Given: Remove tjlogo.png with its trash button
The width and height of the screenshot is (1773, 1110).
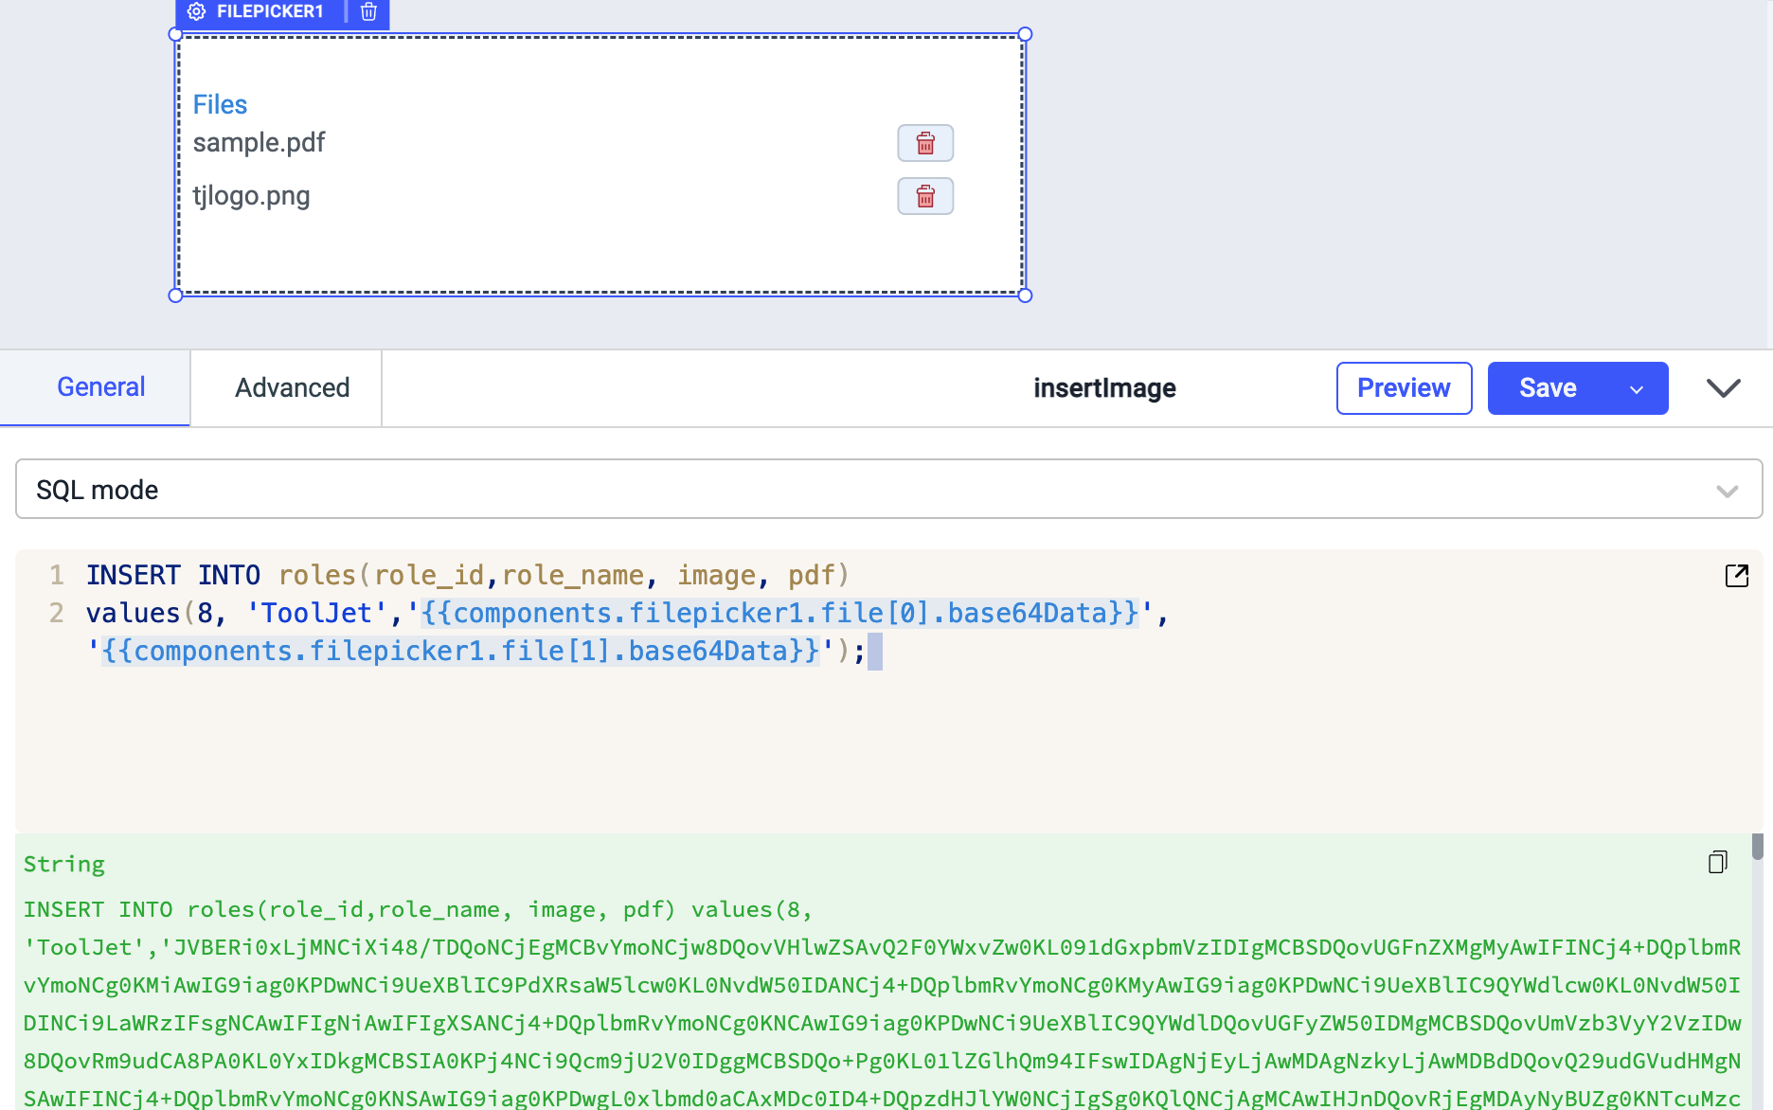Looking at the screenshot, I should (924, 196).
